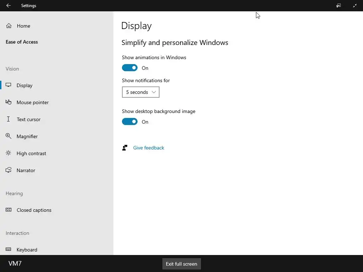The image size is (363, 272).
Task: Click the Magnifier sidebar icon
Action: (9, 136)
